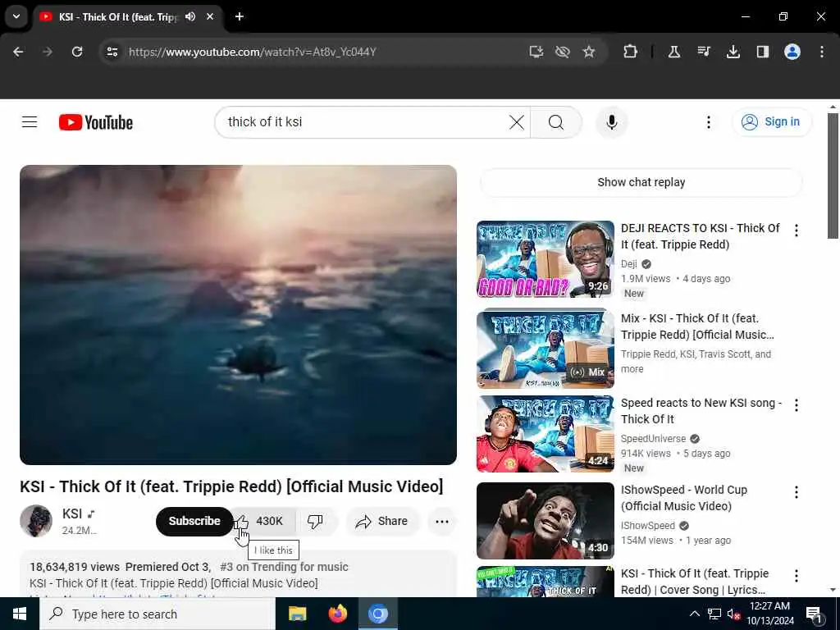Click the browser address bar URL
Viewport: 840px width, 630px height.
click(x=253, y=52)
